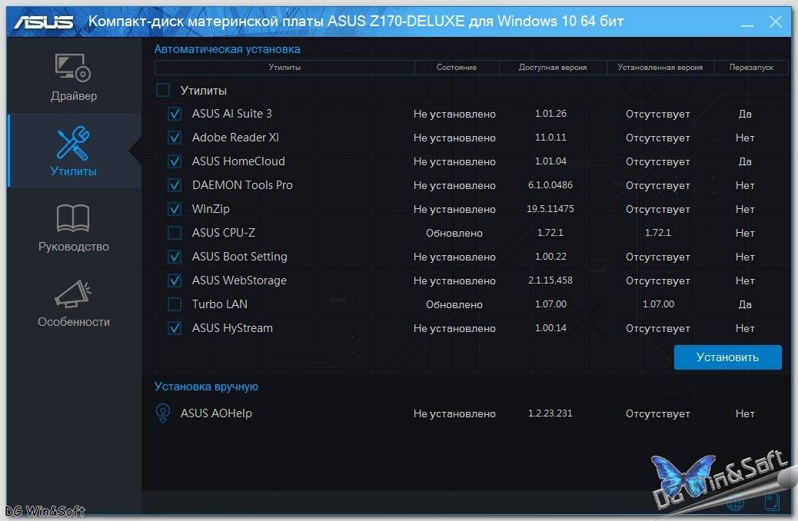Image resolution: width=798 pixels, height=521 pixels.
Task: Click the ASUS AOHelp manual install entry
Action: (x=216, y=413)
